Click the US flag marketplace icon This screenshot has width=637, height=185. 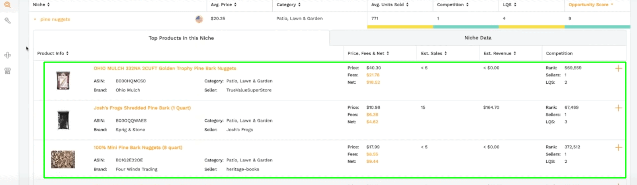click(x=199, y=19)
